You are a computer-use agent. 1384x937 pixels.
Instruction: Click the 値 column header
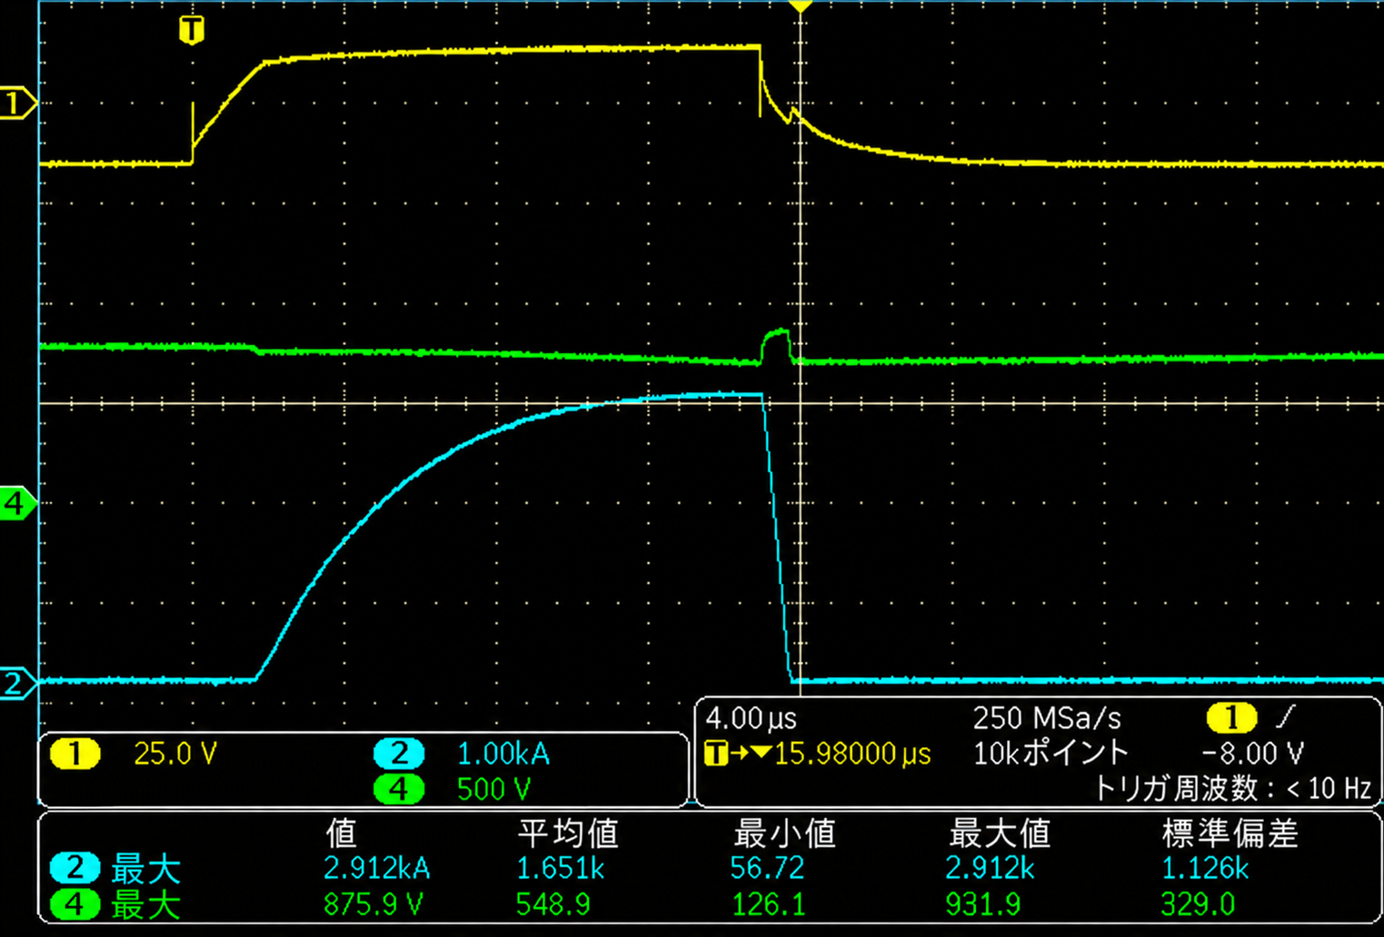click(x=341, y=833)
